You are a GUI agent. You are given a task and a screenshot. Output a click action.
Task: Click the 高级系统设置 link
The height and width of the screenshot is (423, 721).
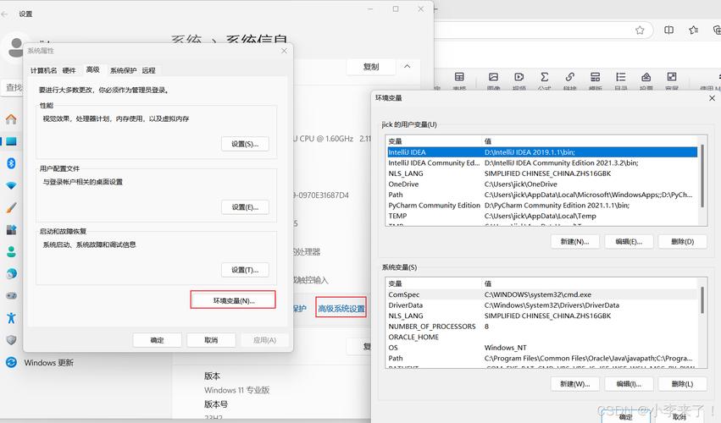pyautogui.click(x=341, y=308)
